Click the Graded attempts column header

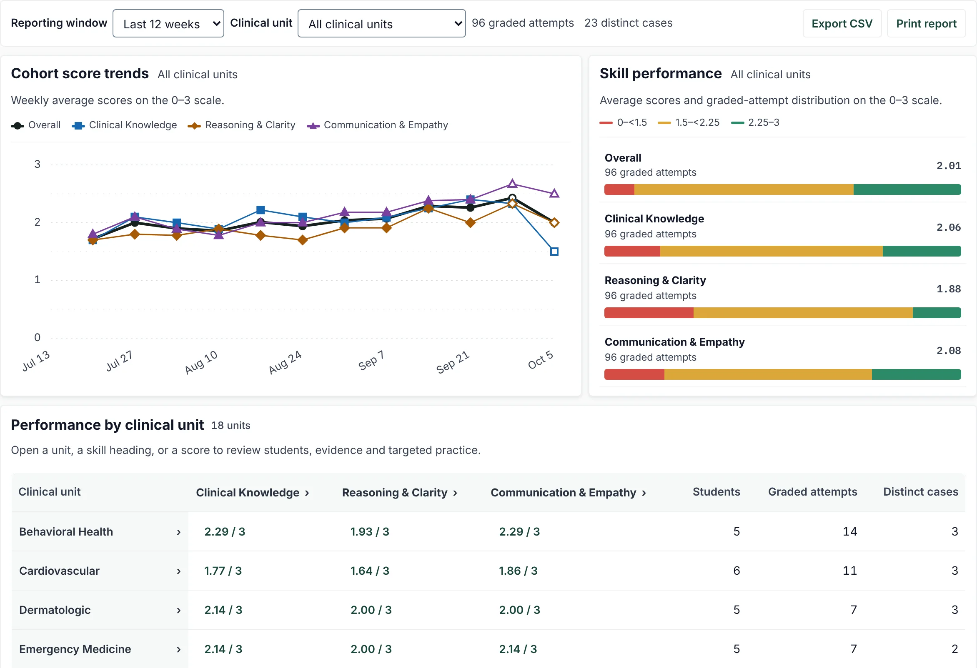(813, 492)
